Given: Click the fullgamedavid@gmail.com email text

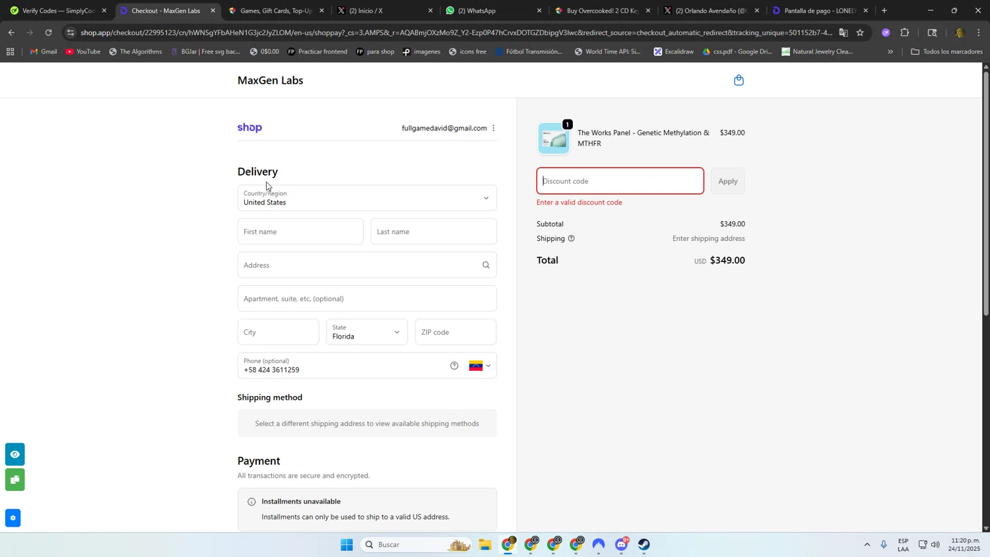Looking at the screenshot, I should point(444,128).
